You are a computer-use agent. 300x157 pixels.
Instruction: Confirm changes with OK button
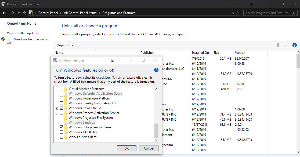pos(126,148)
